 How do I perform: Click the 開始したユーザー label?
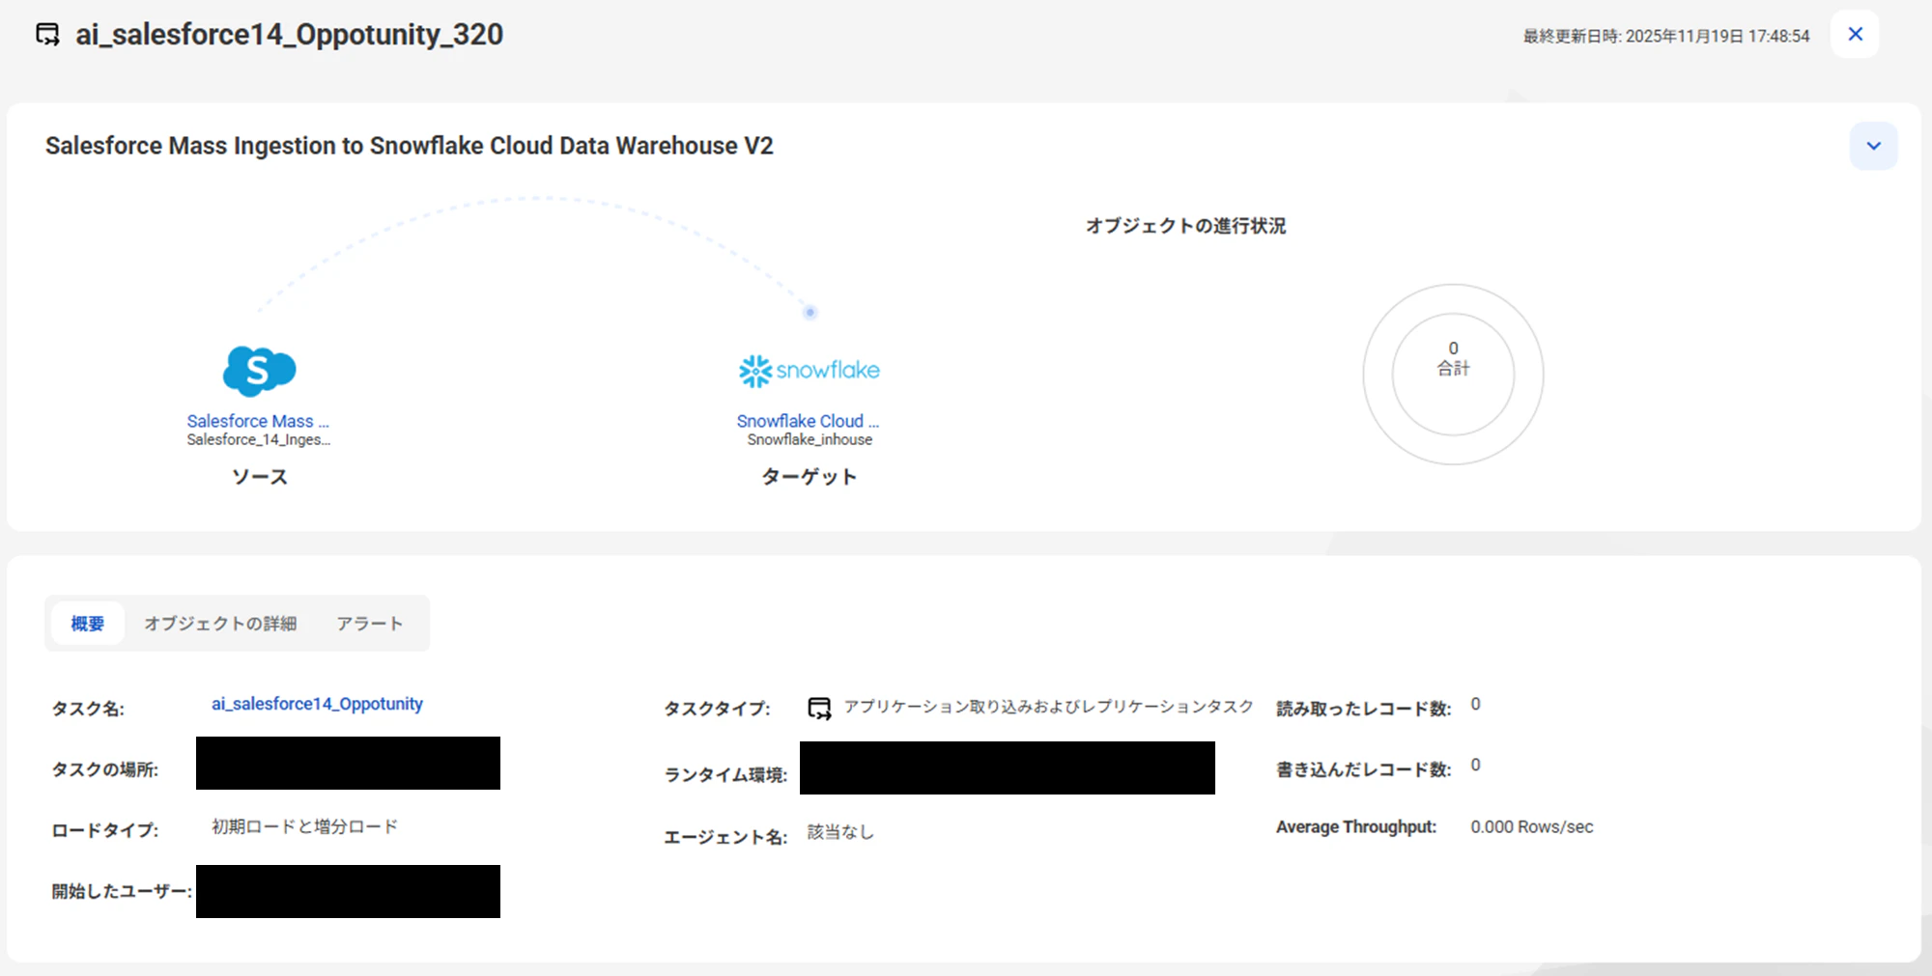[x=122, y=891]
